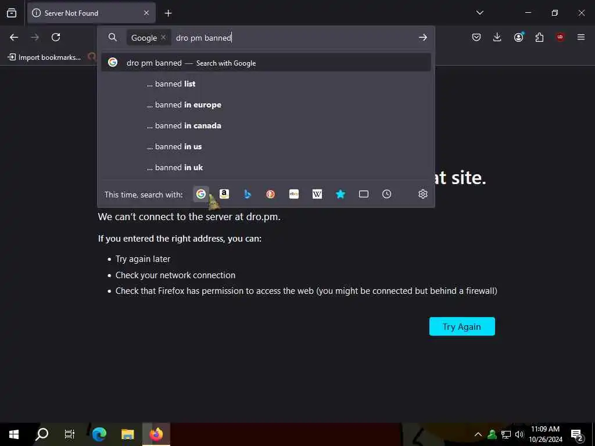Open the Downloads panel

[497, 37]
